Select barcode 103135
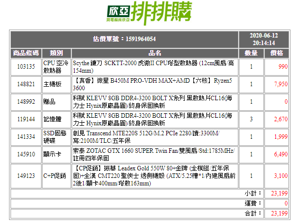302x222 pixels. (26, 67)
